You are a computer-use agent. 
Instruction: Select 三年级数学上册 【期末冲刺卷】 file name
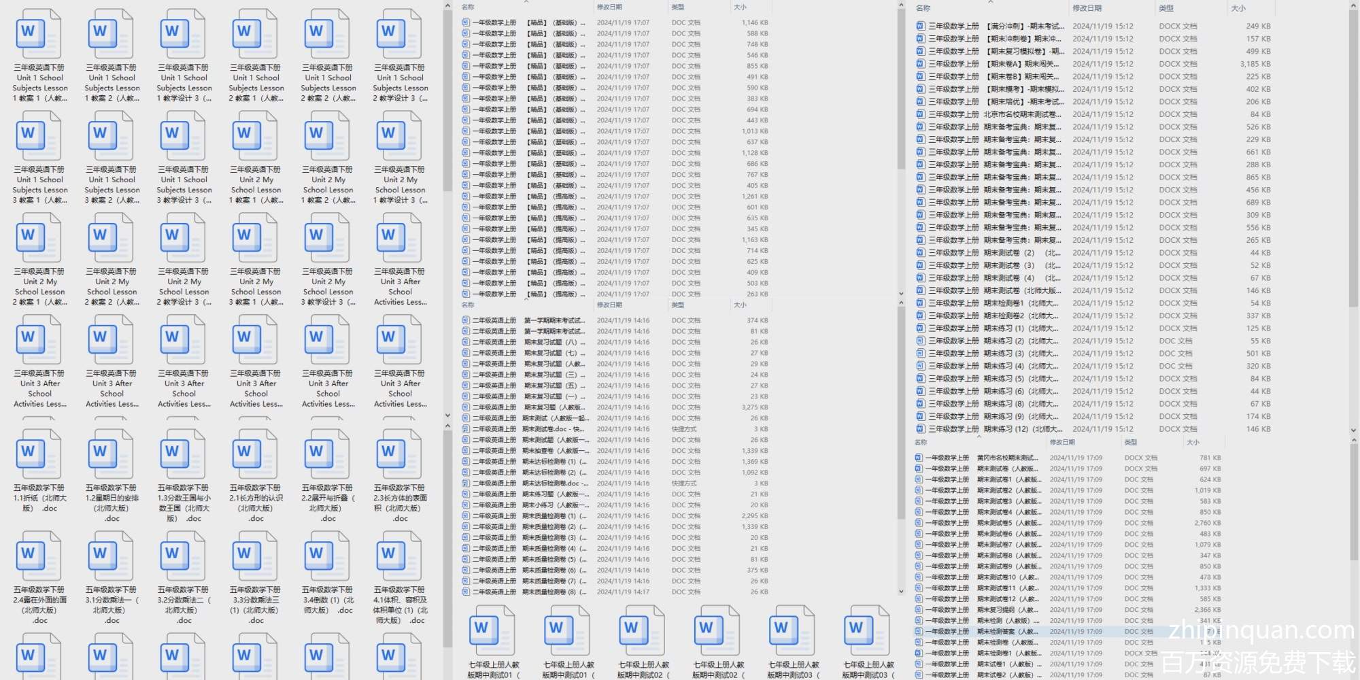996,39
